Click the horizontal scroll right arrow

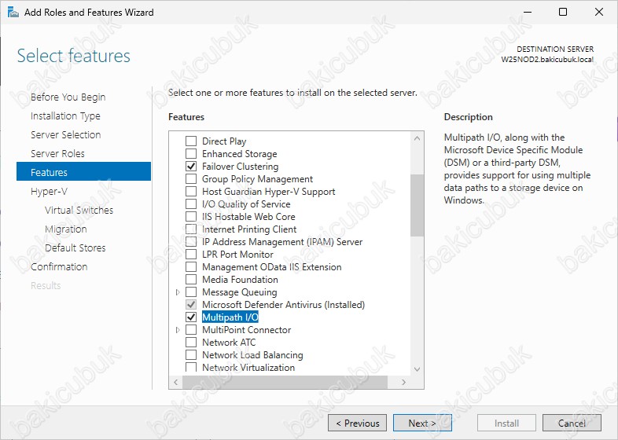[403, 382]
